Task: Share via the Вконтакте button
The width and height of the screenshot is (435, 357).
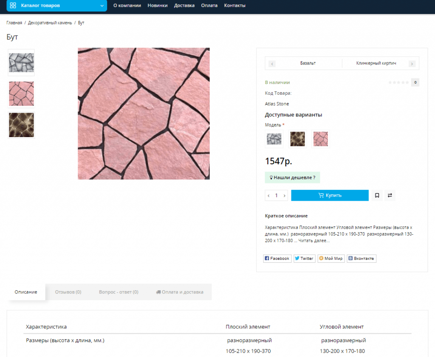Action: pyautogui.click(x=362, y=259)
